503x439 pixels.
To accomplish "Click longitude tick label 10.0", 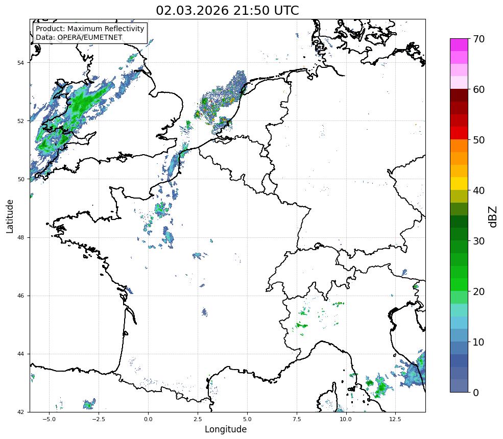I will (346, 419).
